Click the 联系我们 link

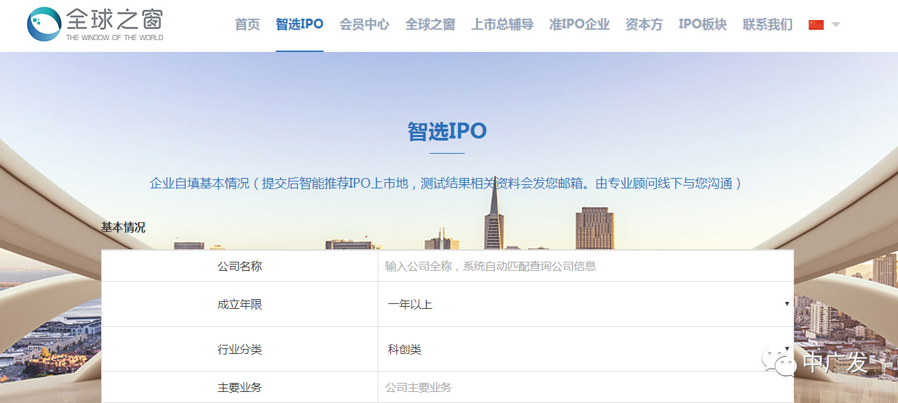point(768,25)
